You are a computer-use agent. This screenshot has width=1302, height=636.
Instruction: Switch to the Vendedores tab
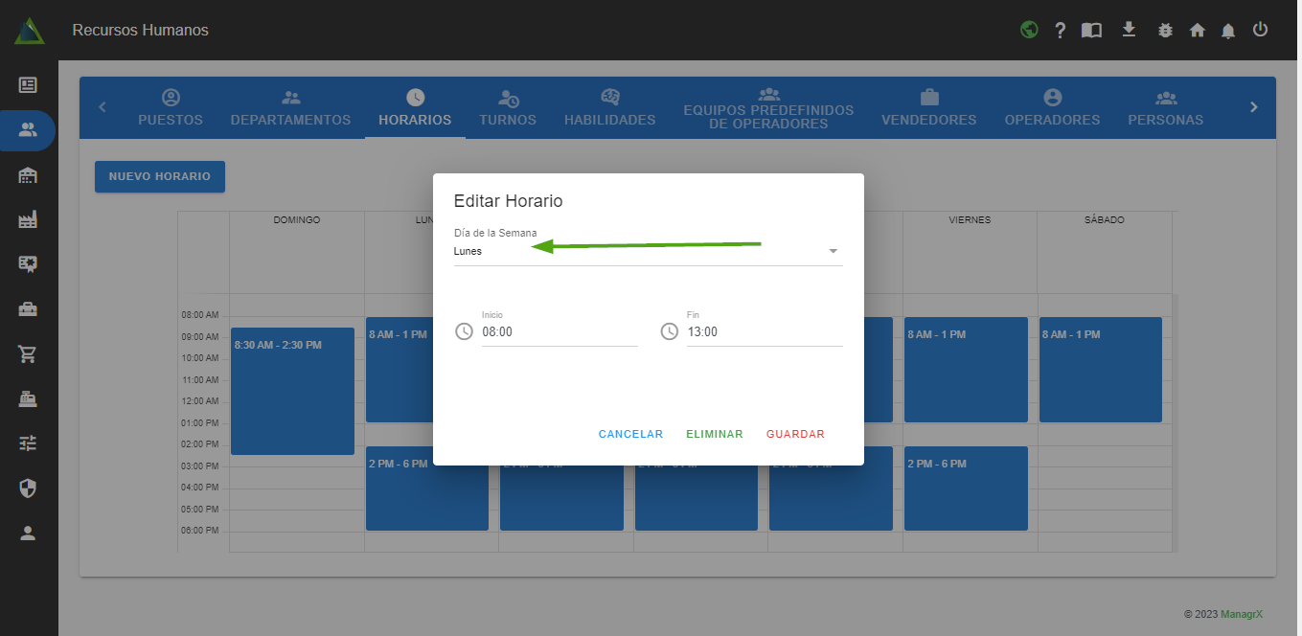tap(928, 109)
